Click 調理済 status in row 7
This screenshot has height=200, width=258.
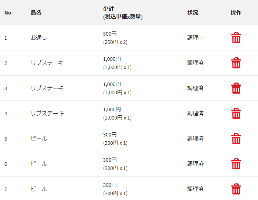tap(195, 189)
